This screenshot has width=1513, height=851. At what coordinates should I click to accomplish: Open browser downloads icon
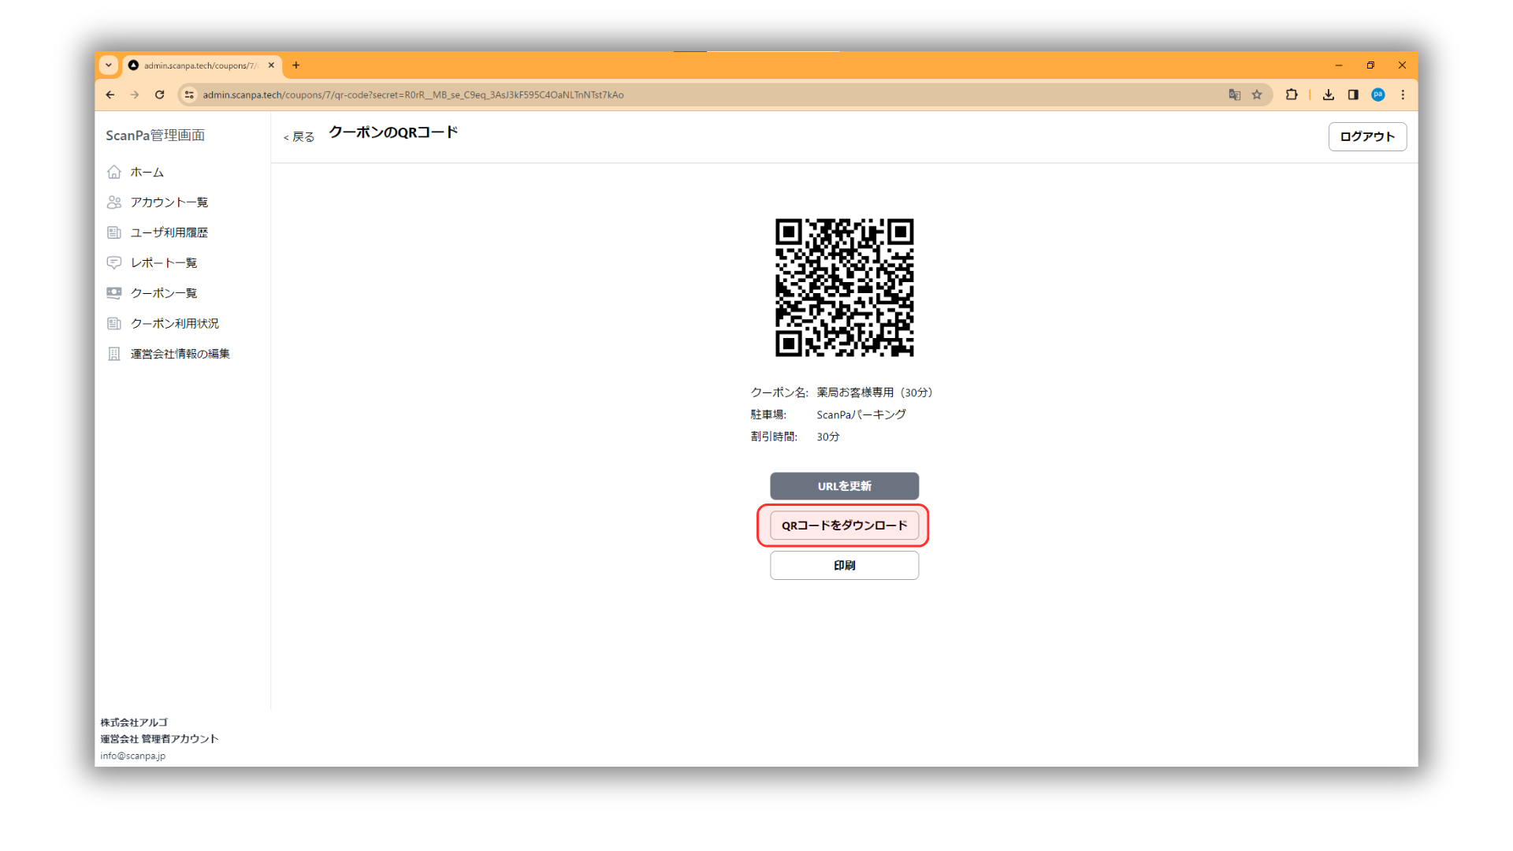(x=1329, y=95)
